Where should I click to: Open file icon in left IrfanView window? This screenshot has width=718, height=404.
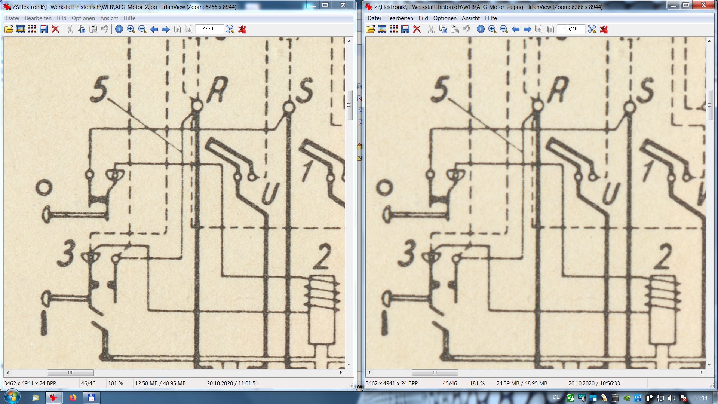[x=9, y=29]
